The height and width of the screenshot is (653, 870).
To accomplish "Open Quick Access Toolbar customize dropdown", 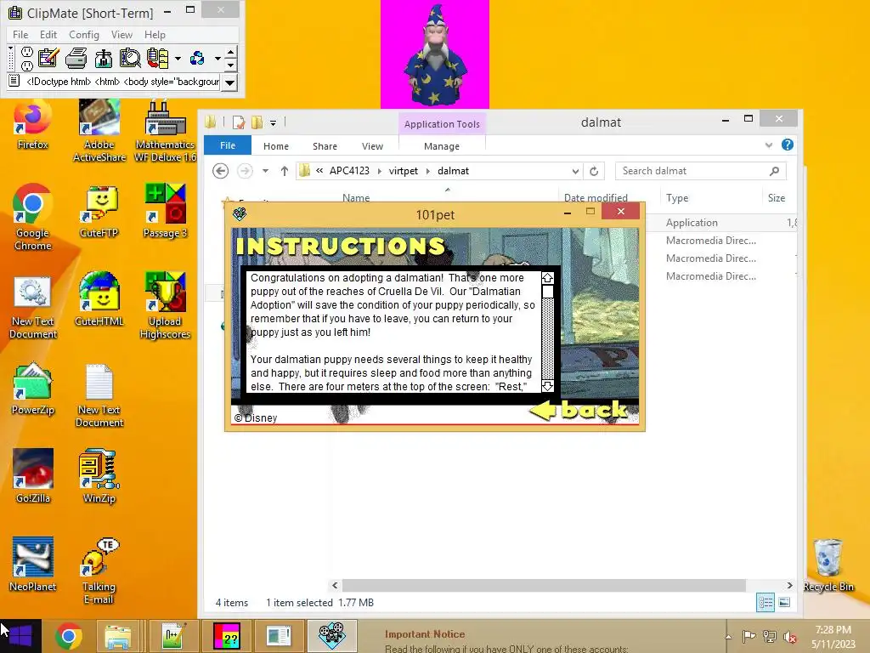I will click(x=273, y=122).
